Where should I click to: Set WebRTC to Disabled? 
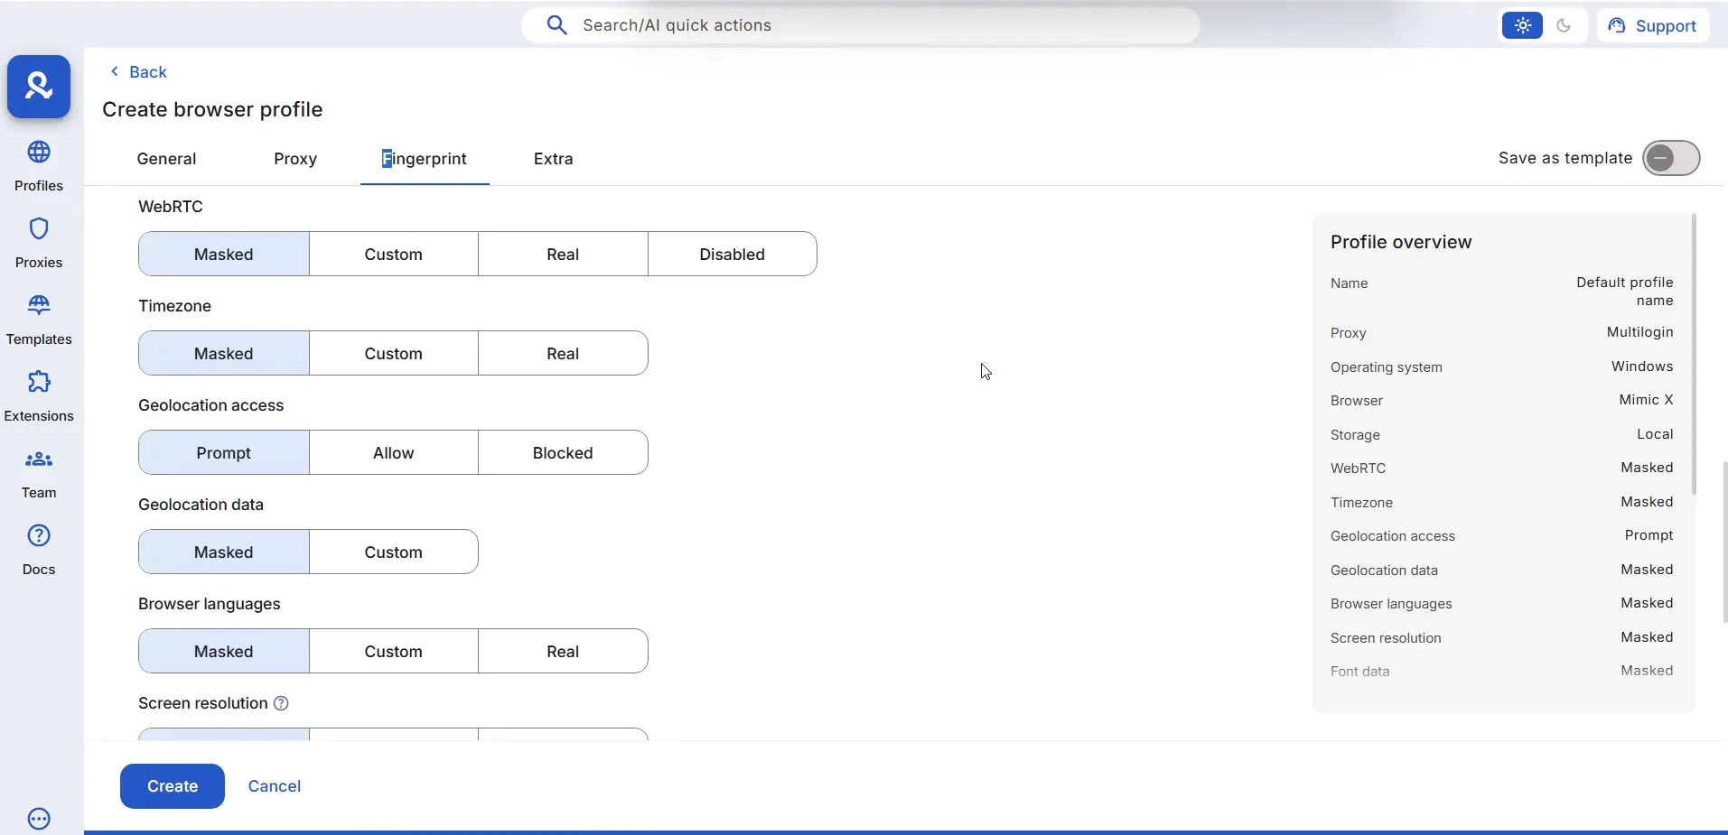pos(733,254)
